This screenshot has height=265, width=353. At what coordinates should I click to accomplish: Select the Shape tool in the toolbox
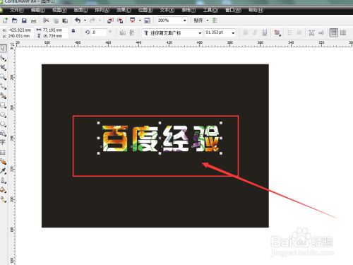coord(3,58)
